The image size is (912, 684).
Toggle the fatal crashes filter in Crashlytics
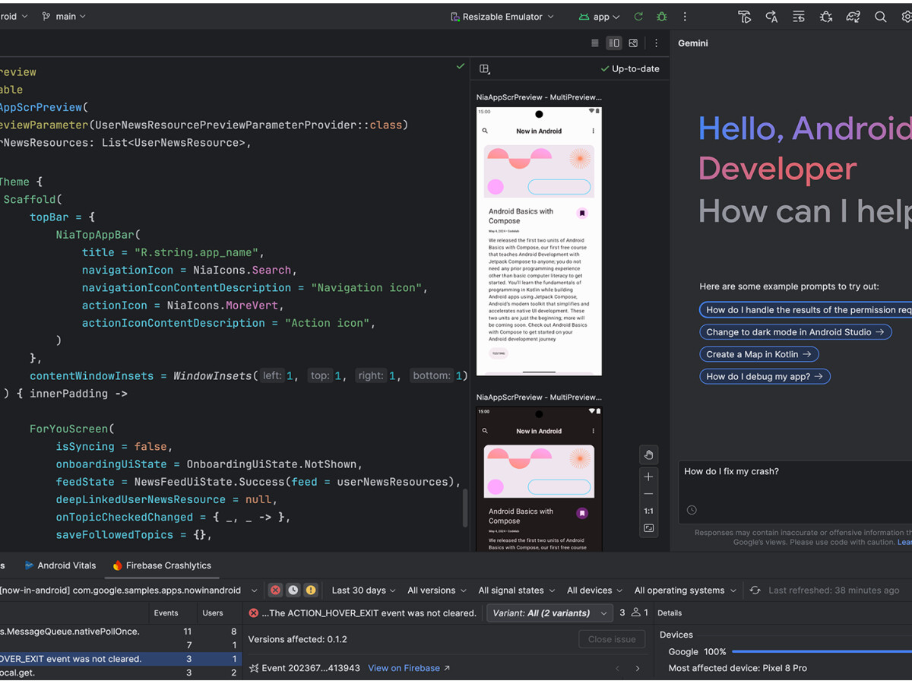point(275,590)
